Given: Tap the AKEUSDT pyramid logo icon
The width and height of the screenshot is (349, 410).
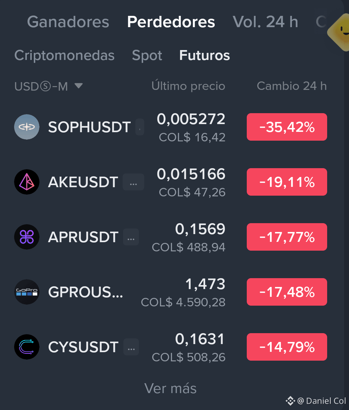Looking at the screenshot, I should 27,182.
